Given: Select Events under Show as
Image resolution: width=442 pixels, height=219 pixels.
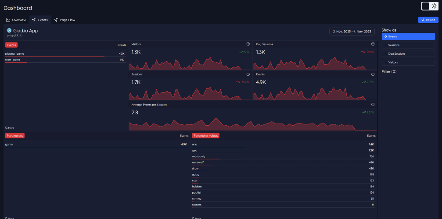Looking at the screenshot, I should tap(408, 36).
